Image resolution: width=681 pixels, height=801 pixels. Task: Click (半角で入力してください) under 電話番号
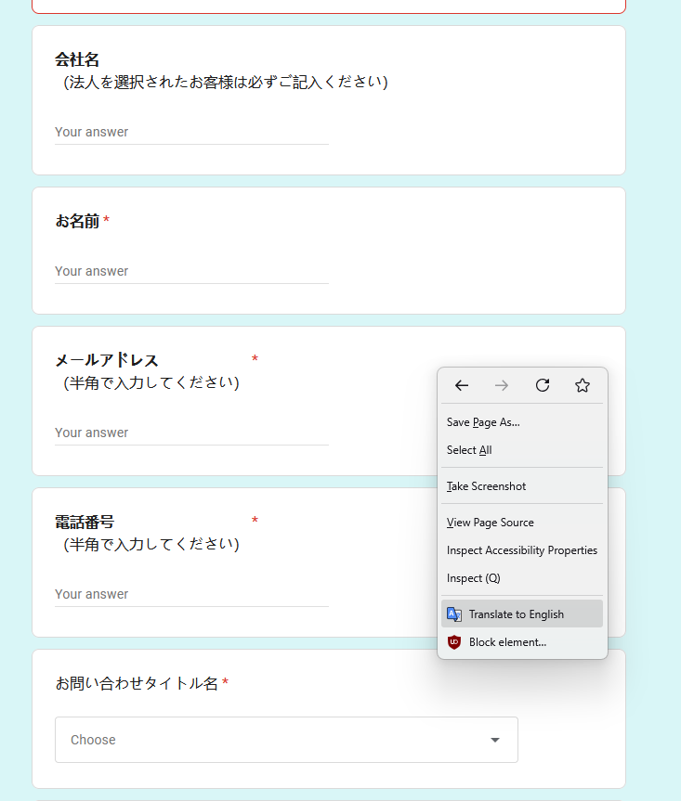tap(151, 544)
